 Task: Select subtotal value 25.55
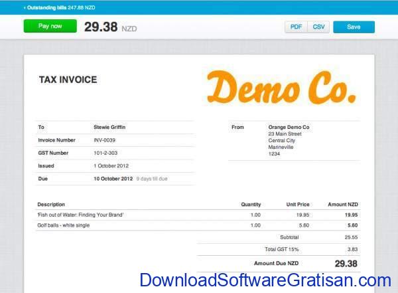click(x=352, y=237)
